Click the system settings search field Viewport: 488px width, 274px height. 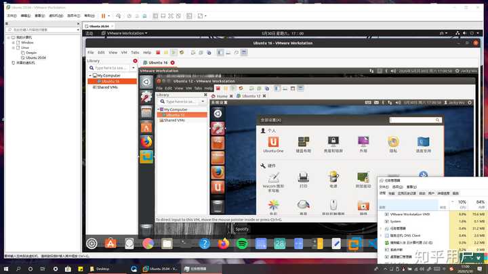click(415, 120)
